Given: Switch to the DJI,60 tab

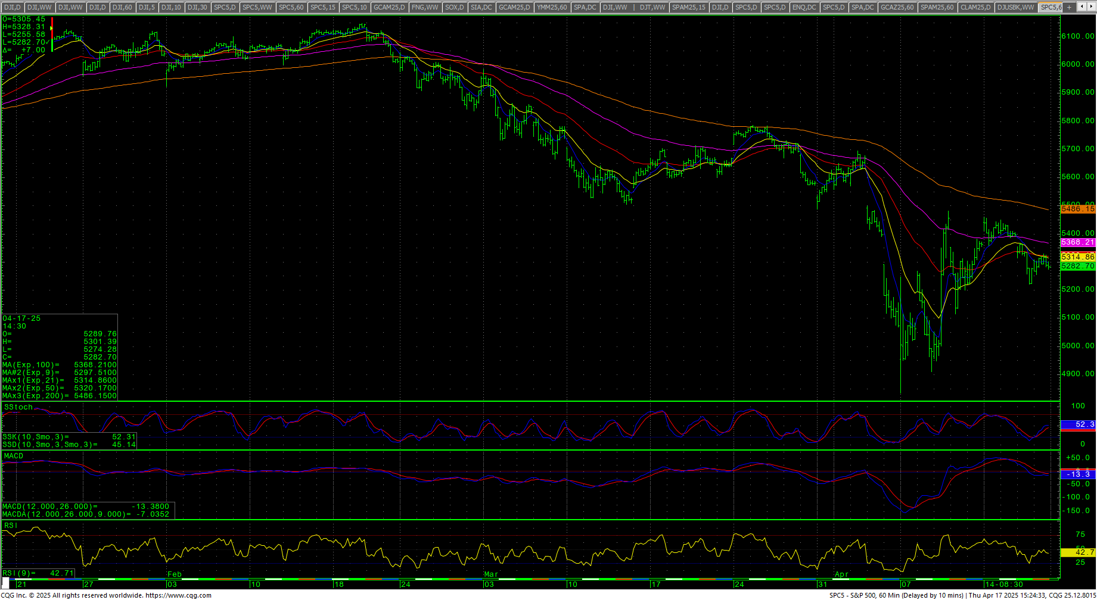Looking at the screenshot, I should pos(122,7).
